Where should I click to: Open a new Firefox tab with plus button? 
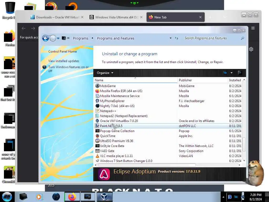pyautogui.click(x=210, y=17)
